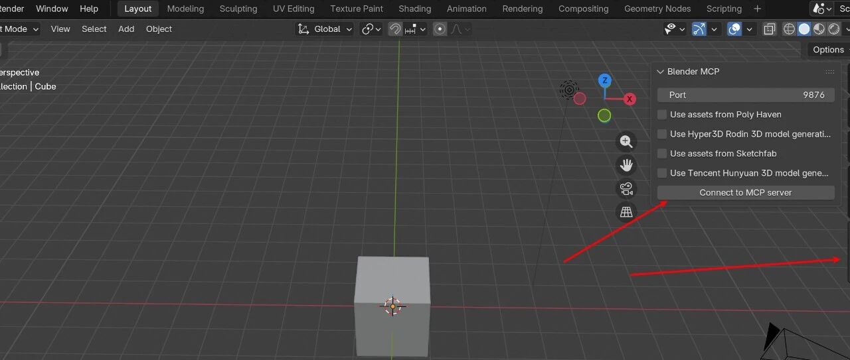Open the Select menu
The width and height of the screenshot is (850, 360).
click(x=94, y=29)
